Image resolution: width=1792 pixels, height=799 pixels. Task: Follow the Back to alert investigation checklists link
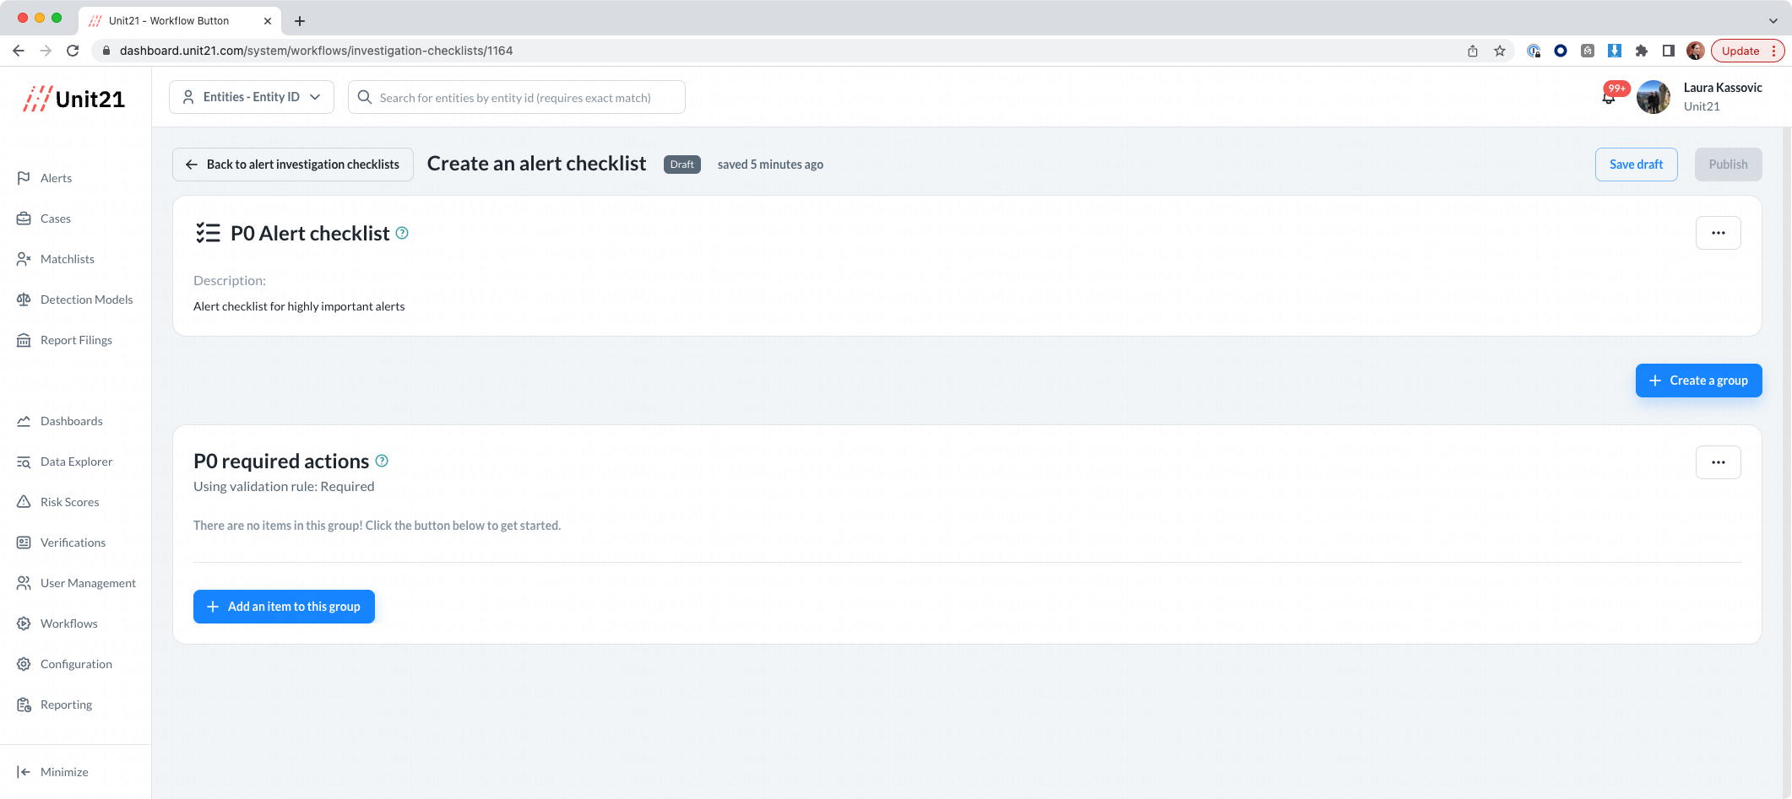[x=292, y=164]
